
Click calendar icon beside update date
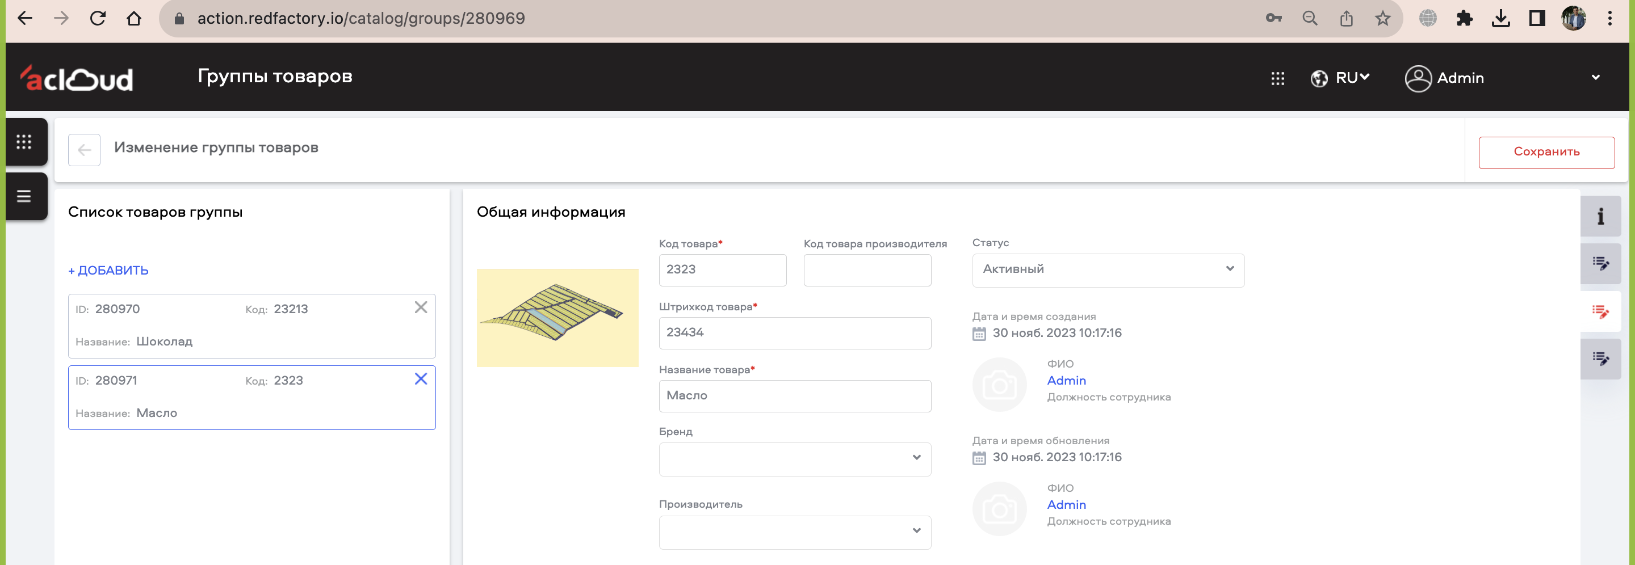[x=979, y=458]
